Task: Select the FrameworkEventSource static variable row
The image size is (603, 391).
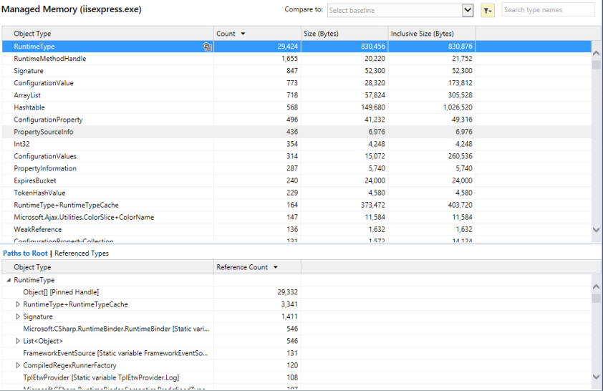Action: coord(296,353)
